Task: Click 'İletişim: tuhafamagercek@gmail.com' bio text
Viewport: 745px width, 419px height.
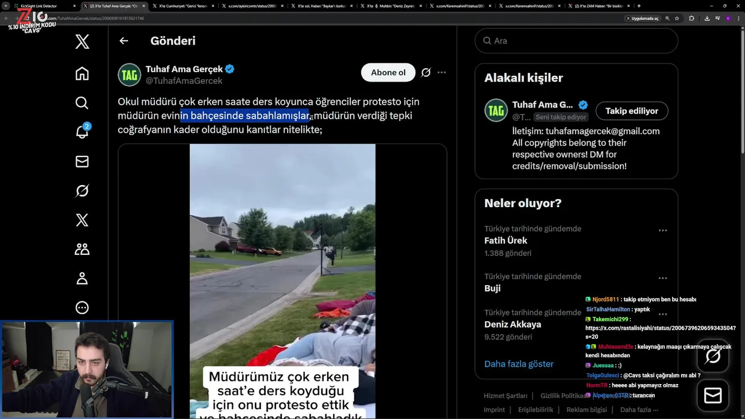Action: click(x=586, y=131)
